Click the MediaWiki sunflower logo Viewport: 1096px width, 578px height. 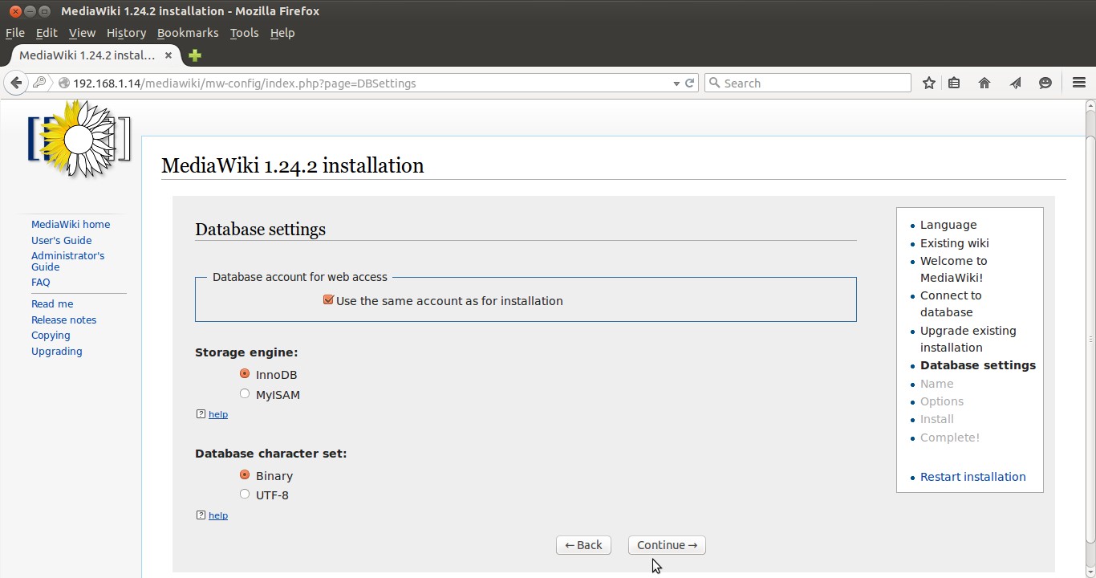point(78,140)
